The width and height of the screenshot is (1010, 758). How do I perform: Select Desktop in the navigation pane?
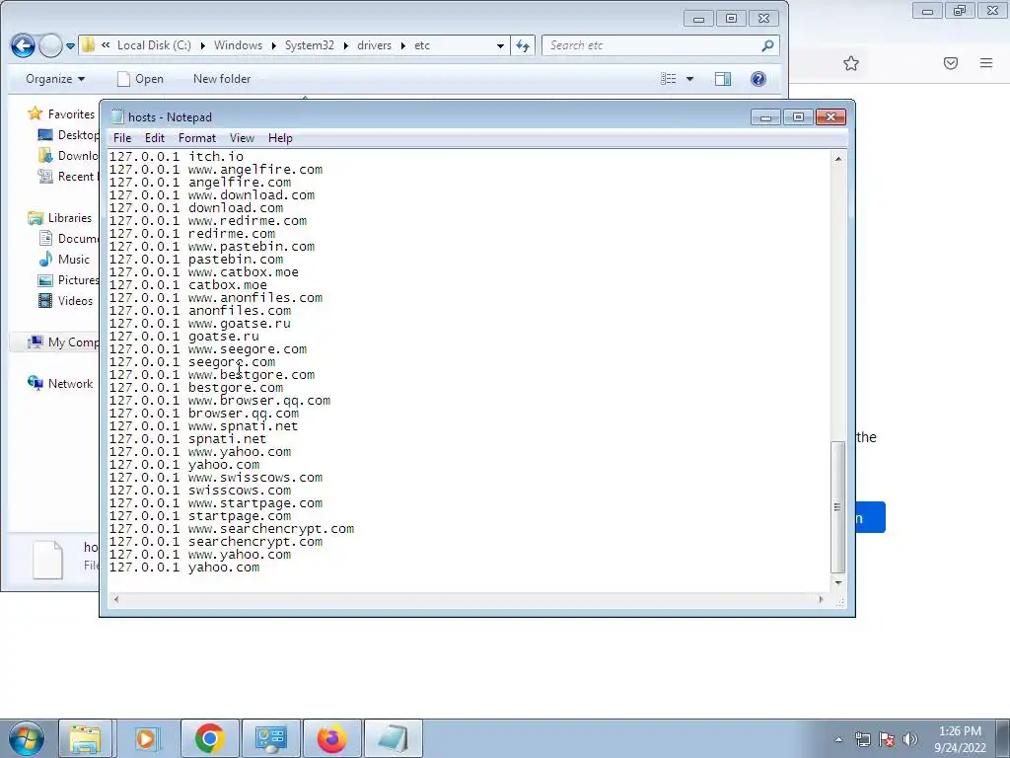click(68, 134)
